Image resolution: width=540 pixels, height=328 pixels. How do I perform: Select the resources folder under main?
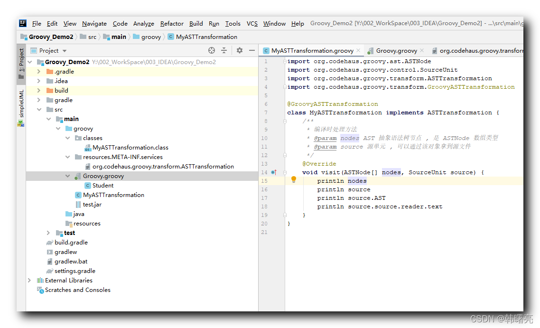87,223
